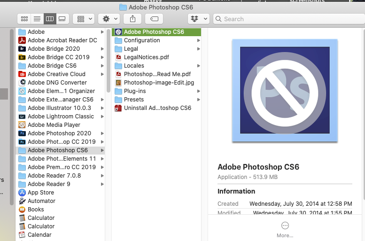Select the Configuration folder icon

click(118, 40)
